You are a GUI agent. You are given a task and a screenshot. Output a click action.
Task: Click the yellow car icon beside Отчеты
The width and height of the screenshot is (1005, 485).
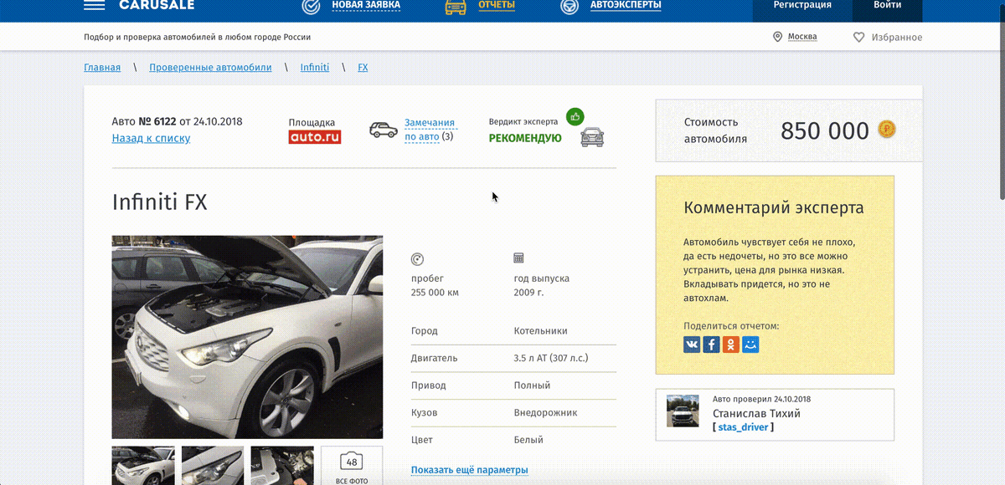click(x=456, y=7)
